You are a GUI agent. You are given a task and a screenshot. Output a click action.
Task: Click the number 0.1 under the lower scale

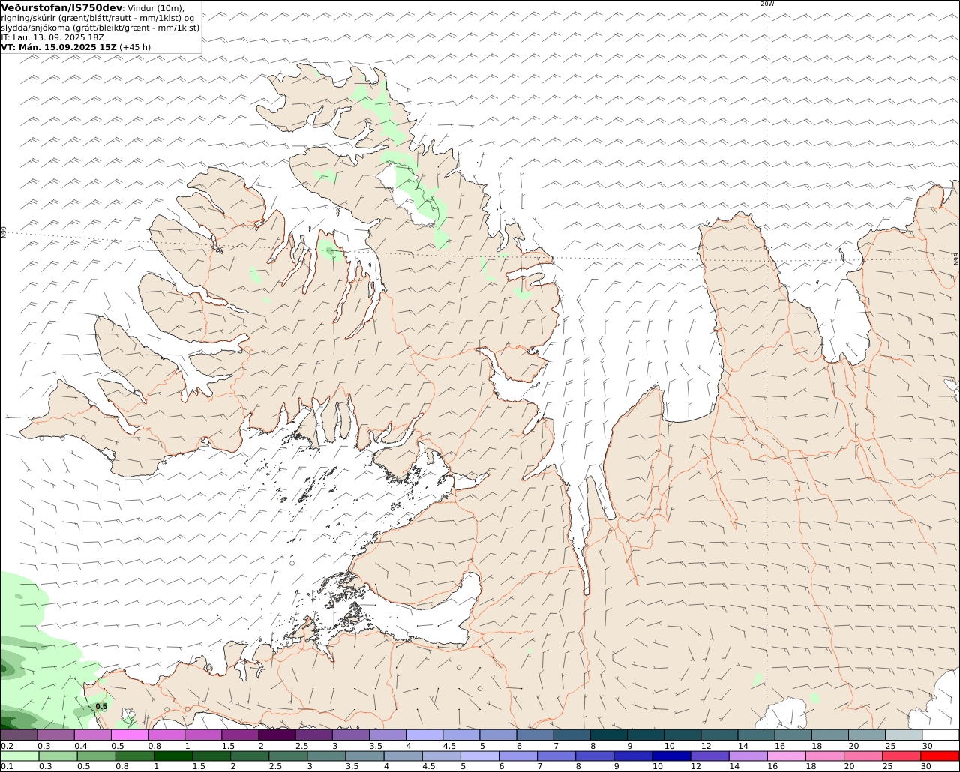(x=7, y=767)
